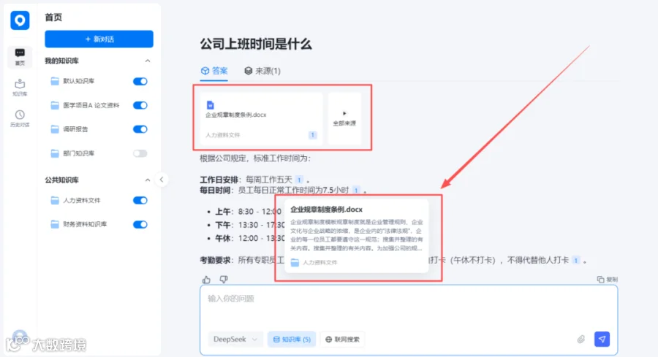Click 企业规章制度条例.docx title in popup
The width and height of the screenshot is (658, 357).
[326, 209]
